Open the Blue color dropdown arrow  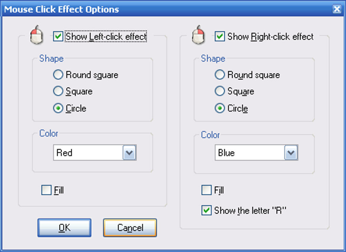click(291, 152)
